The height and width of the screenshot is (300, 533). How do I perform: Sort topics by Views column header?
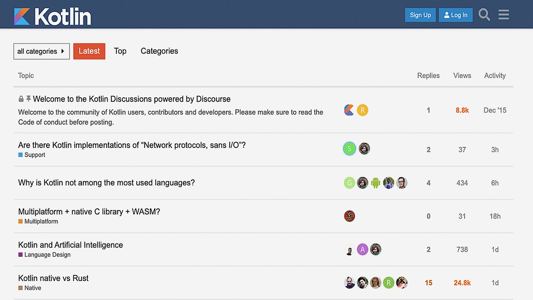(x=462, y=76)
